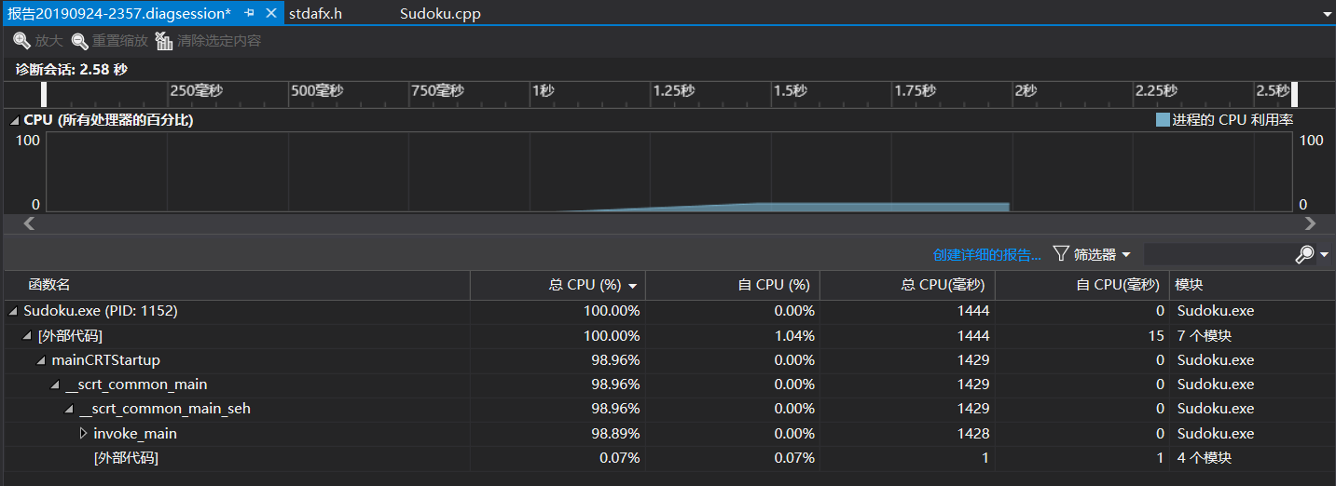Select the __scrt_common_main_seh row
This screenshot has width=1336, height=486.
[x=668, y=409]
